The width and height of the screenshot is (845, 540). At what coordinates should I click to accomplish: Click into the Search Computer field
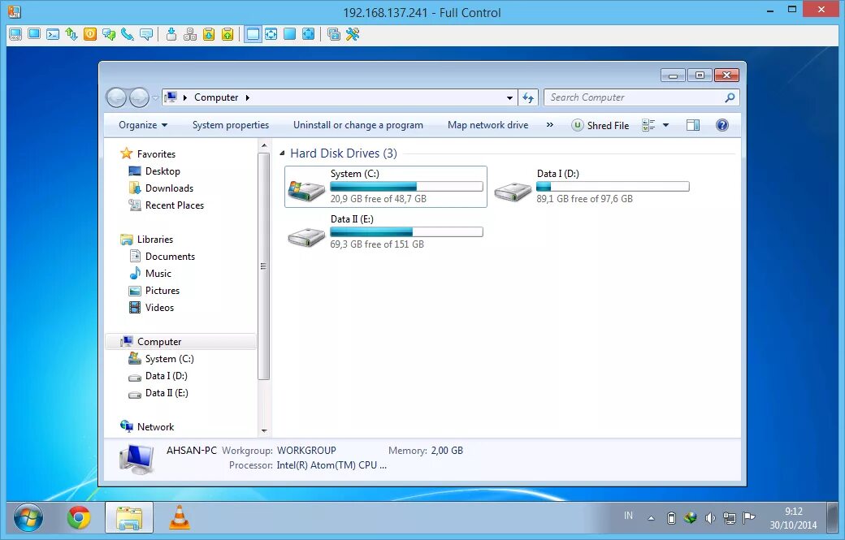tap(641, 97)
